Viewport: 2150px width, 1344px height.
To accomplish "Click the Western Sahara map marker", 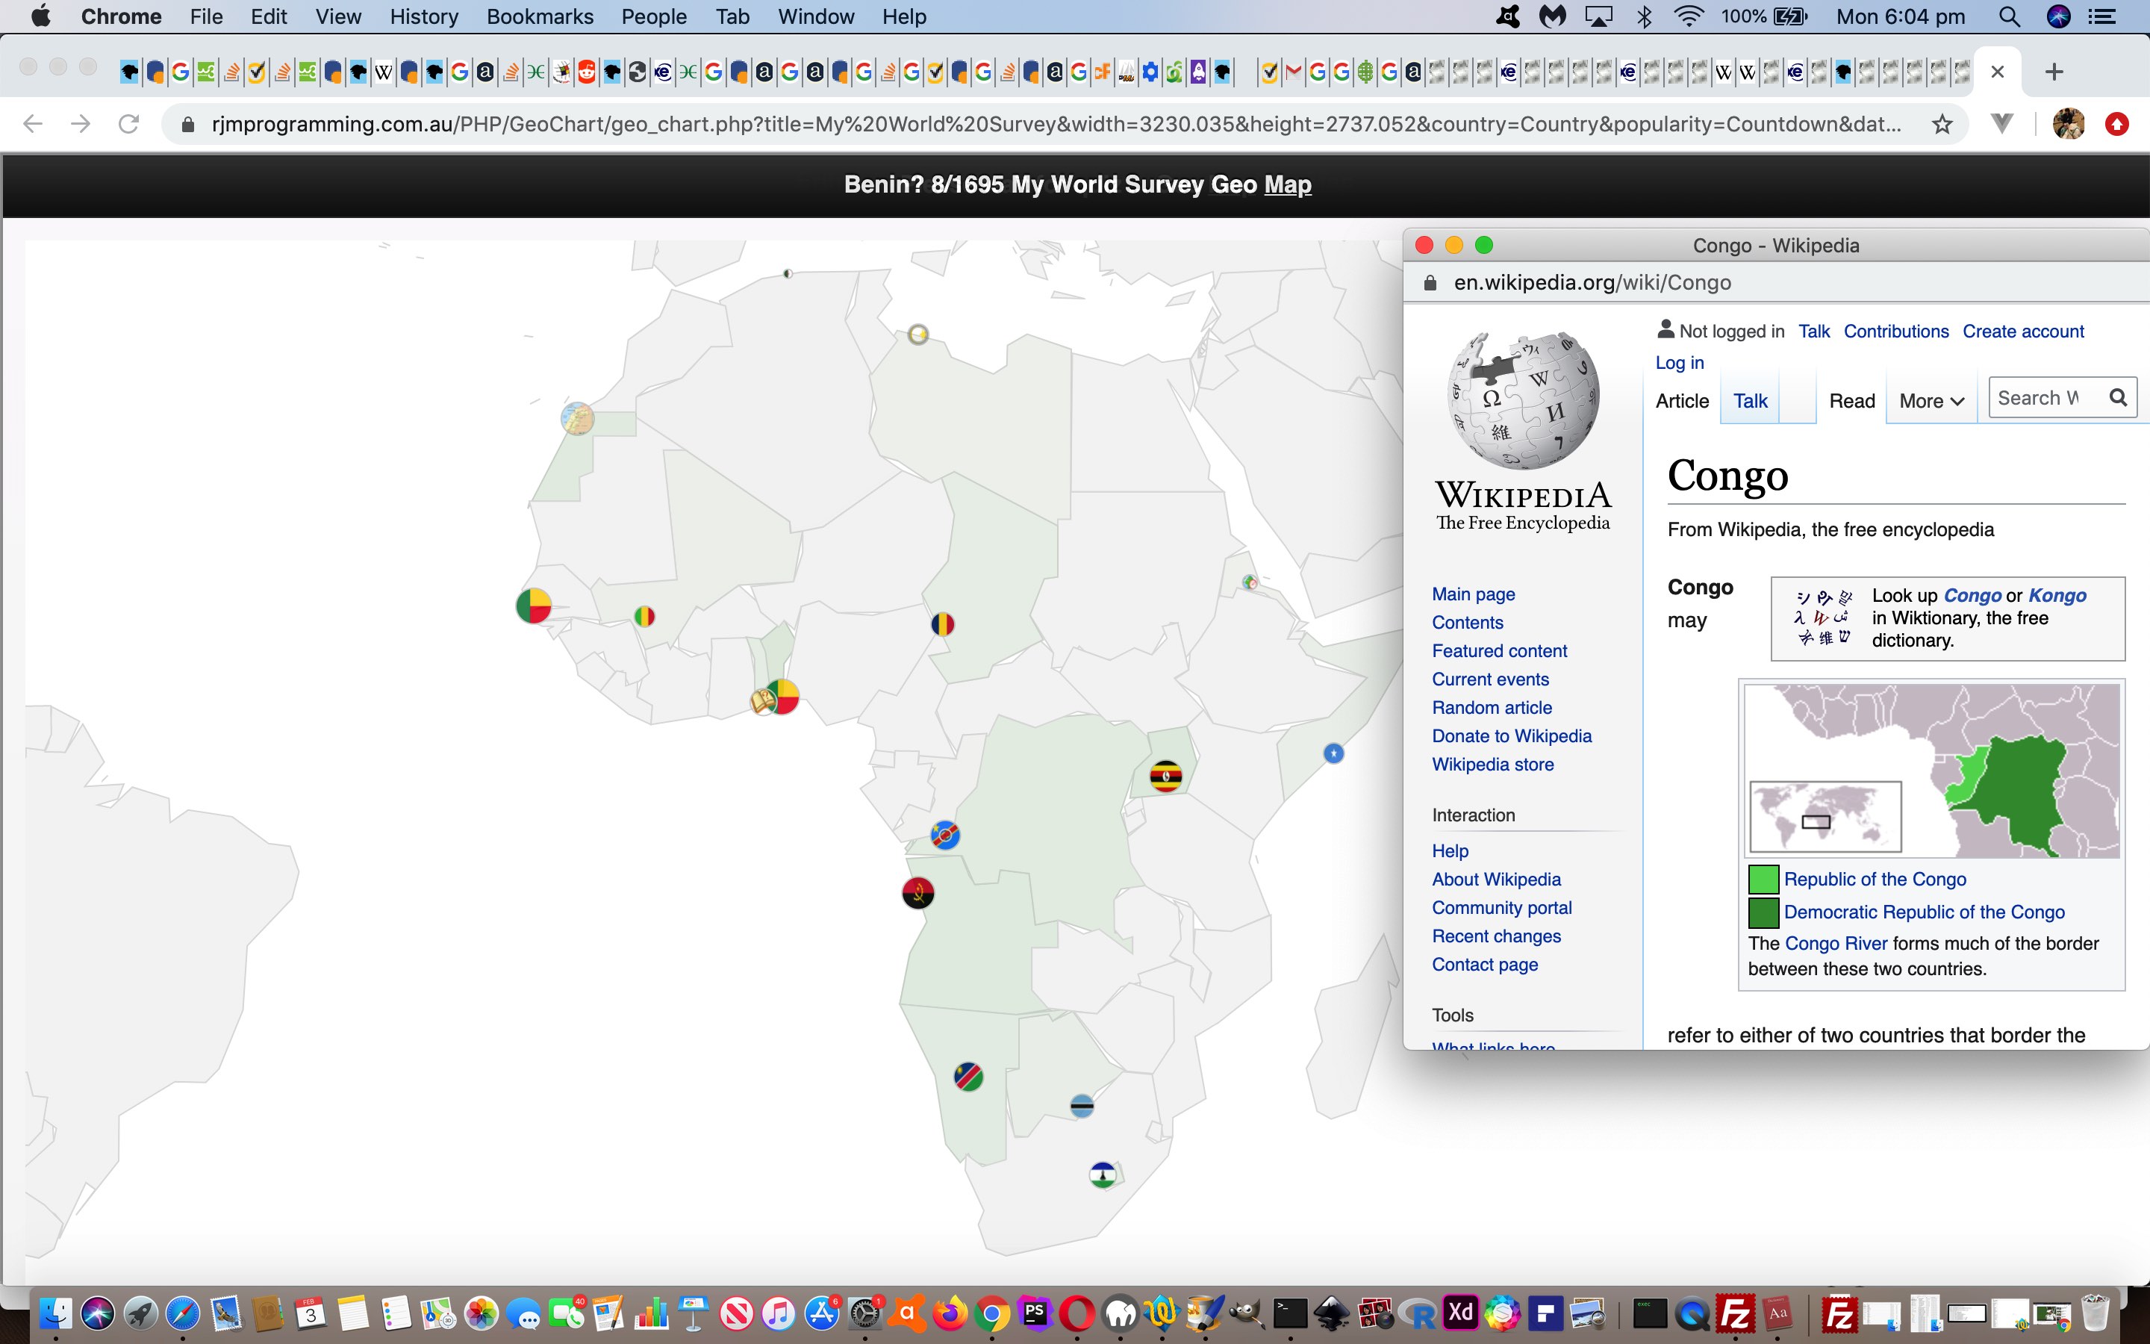I will 578,418.
